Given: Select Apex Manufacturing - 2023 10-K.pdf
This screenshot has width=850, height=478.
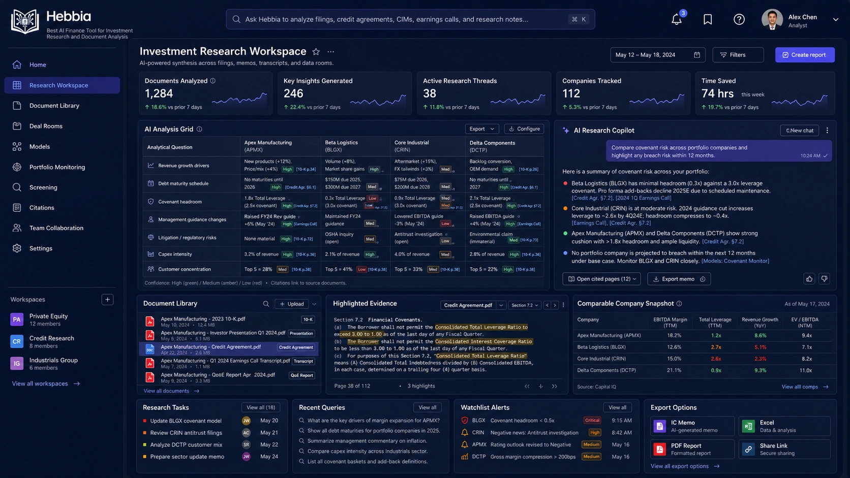Looking at the screenshot, I should (229, 321).
